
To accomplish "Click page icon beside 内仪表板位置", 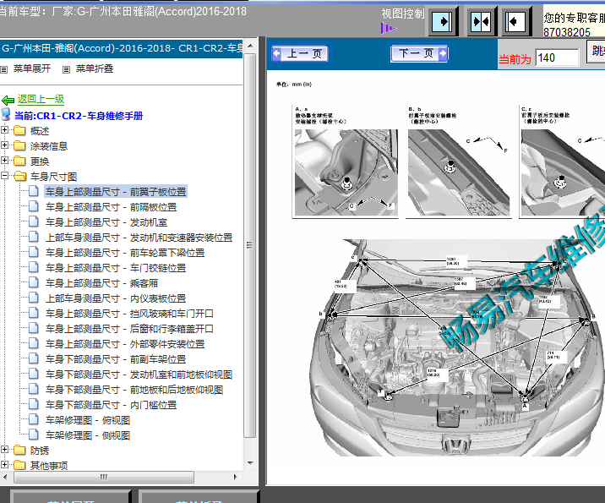I will [34, 298].
